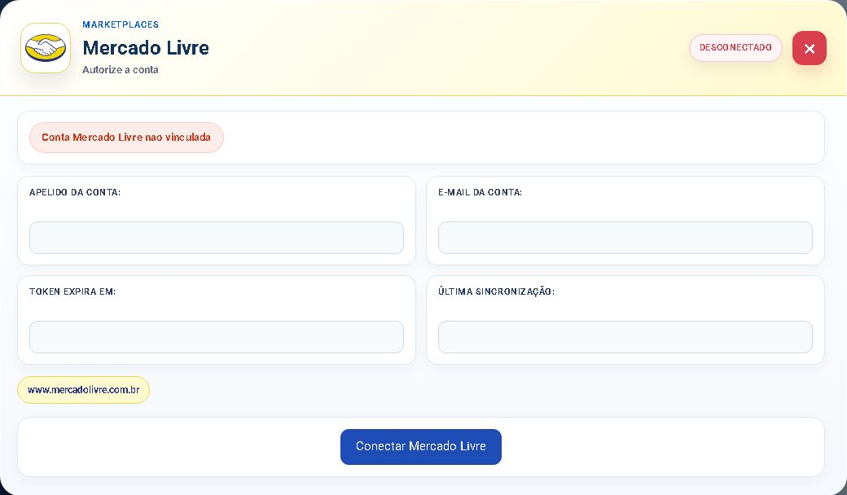
Task: Click the DESCONECTADO status badge
Action: tap(735, 47)
